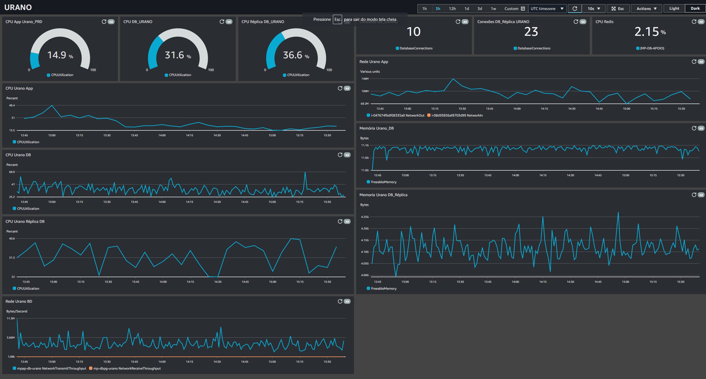Toggle NetworkIn series in Rede Urano App
The height and width of the screenshot is (379, 706).
coord(455,115)
